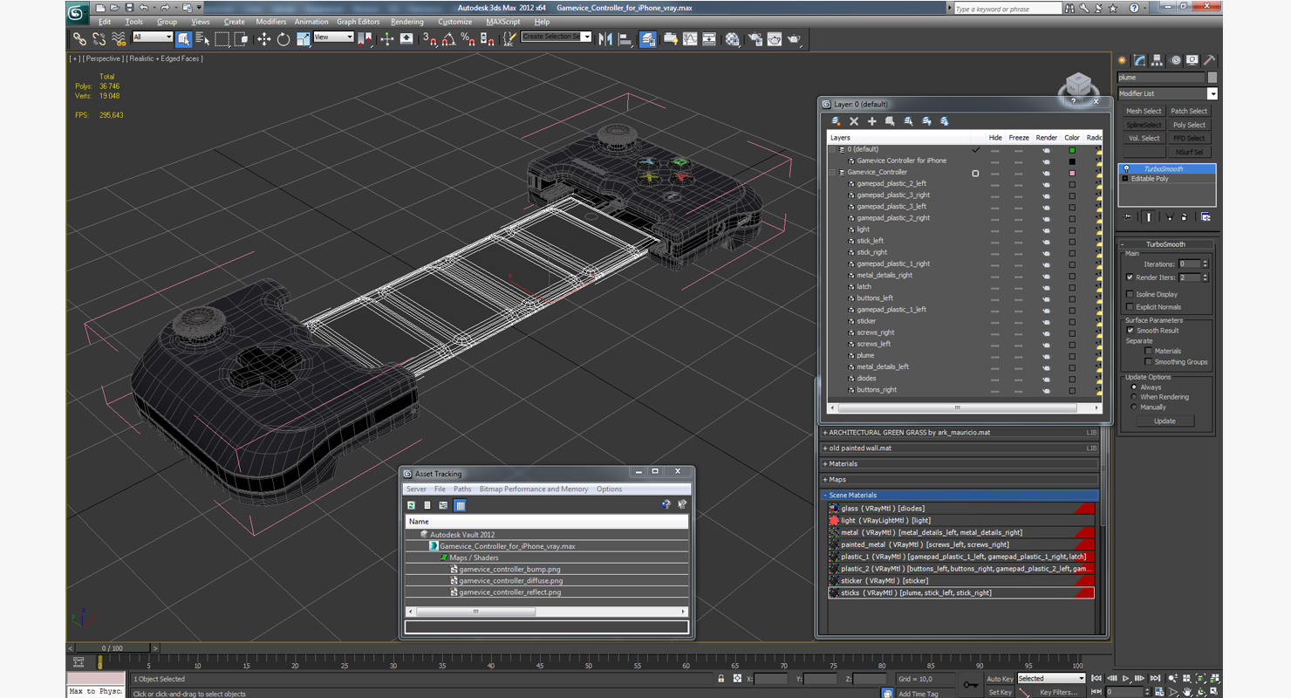Open Paths menu in Asset Tracking
This screenshot has width=1291, height=698.
462,489
